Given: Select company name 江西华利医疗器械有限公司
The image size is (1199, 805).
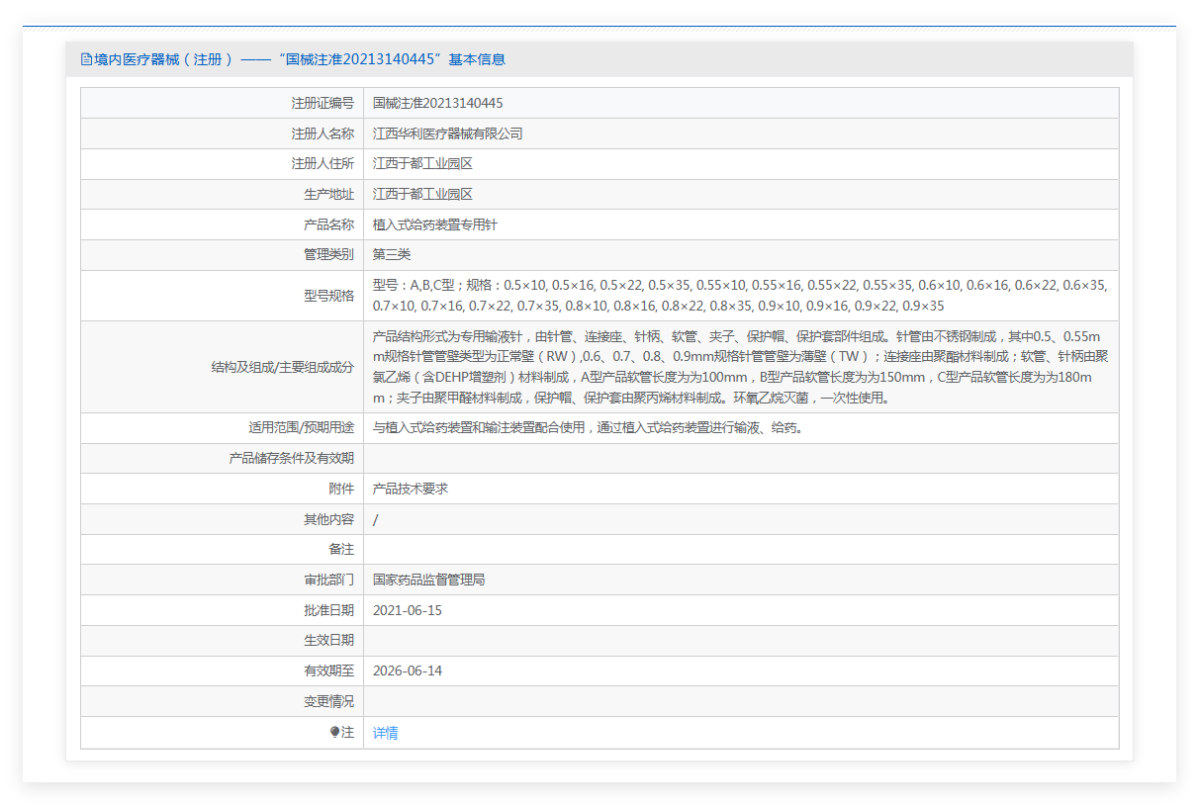Looking at the screenshot, I should point(448,134).
